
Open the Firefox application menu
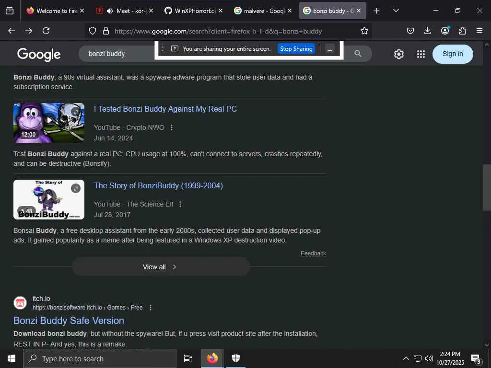(479, 31)
